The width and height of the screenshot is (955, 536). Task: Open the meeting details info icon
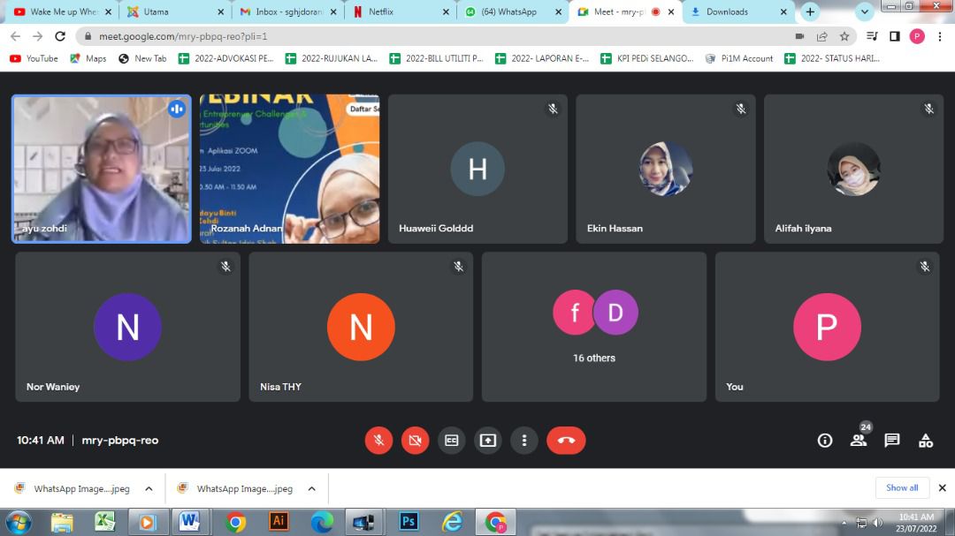[x=824, y=440]
